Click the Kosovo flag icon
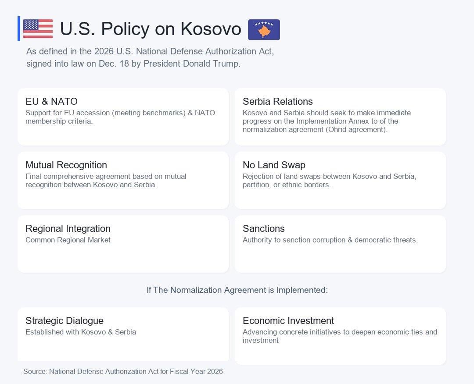 pyautogui.click(x=264, y=29)
